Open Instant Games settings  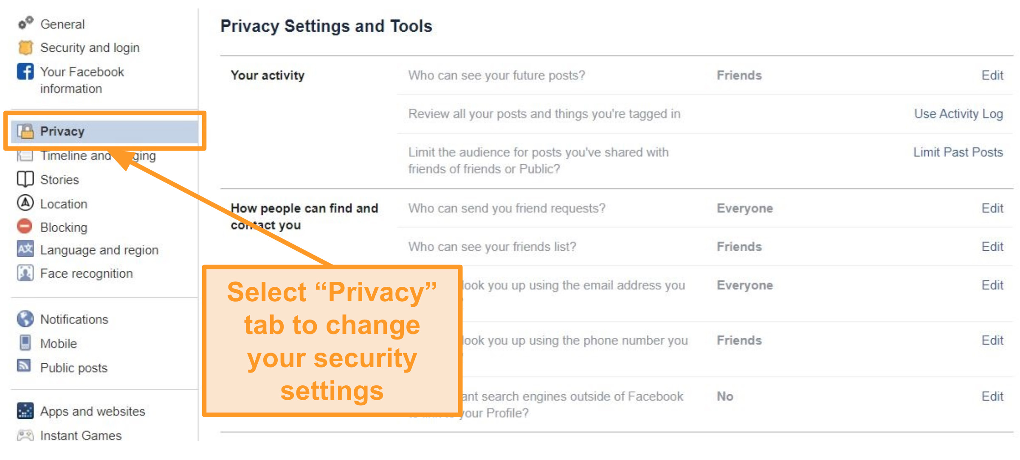point(81,435)
